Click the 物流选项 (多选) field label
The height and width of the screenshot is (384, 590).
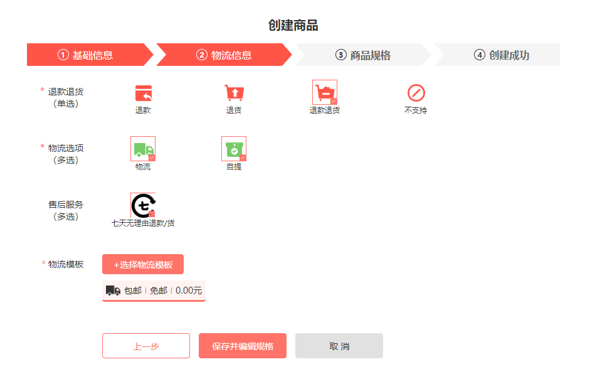(x=65, y=154)
